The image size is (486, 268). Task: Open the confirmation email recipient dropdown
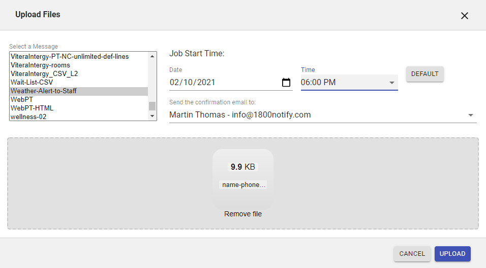point(470,115)
